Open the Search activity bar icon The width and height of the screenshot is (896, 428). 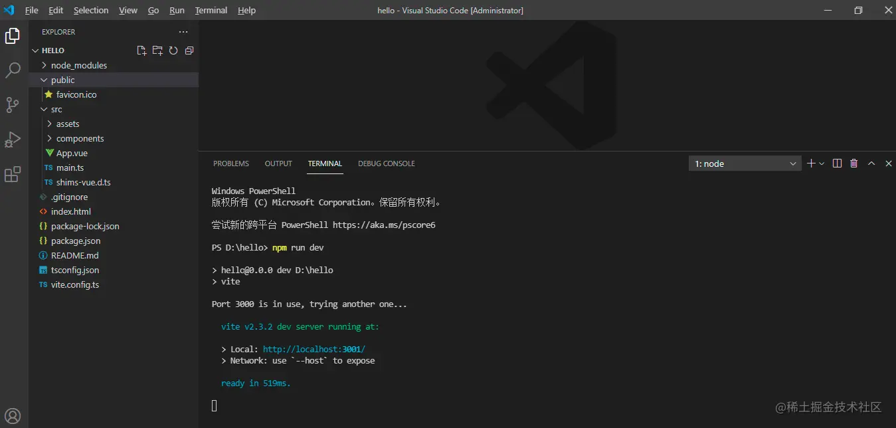[13, 70]
